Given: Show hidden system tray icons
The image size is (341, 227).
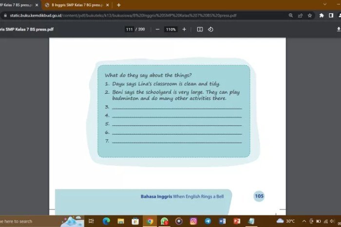Looking at the screenshot, I should point(304,221).
